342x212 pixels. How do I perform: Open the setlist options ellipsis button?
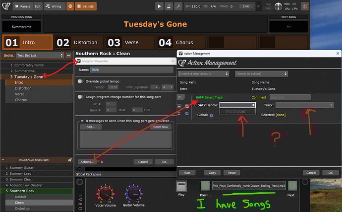coord(69,55)
